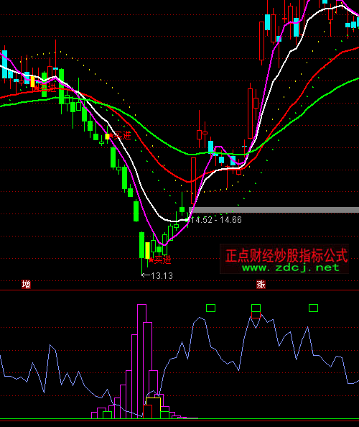Screen dimensions: 359x427
Task: Click the blue indicator line peak near the left green square
Action: click(x=200, y=318)
